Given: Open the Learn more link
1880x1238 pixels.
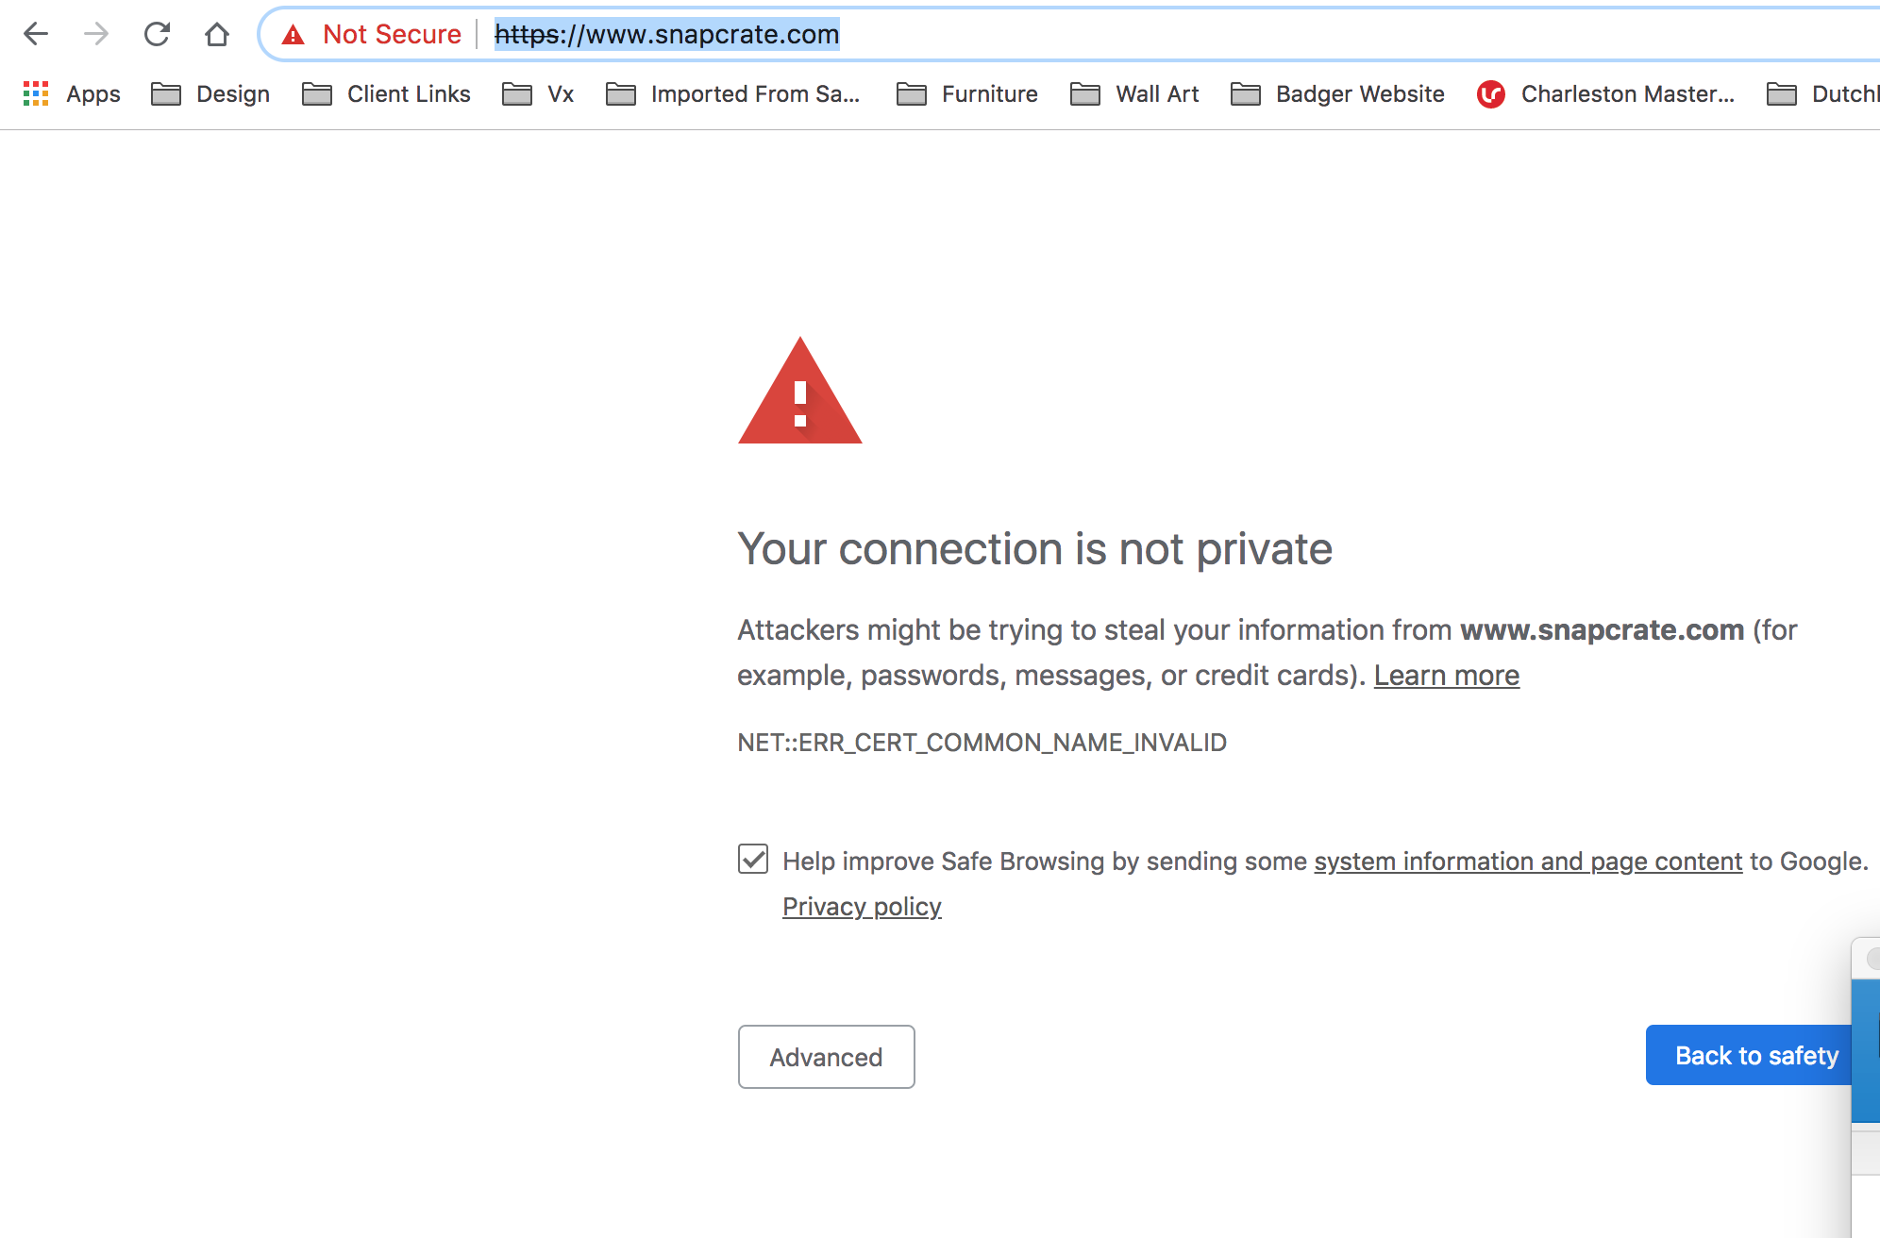Looking at the screenshot, I should pos(1446,676).
